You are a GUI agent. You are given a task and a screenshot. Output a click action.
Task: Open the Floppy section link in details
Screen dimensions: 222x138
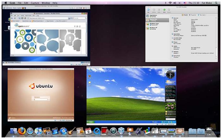[176, 42]
